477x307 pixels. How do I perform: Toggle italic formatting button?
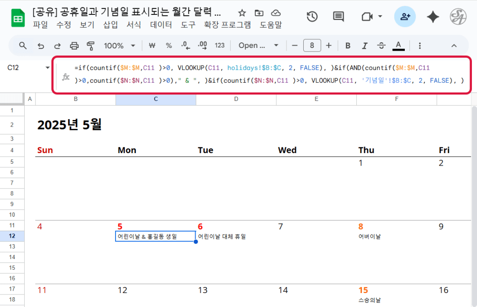pyautogui.click(x=365, y=46)
